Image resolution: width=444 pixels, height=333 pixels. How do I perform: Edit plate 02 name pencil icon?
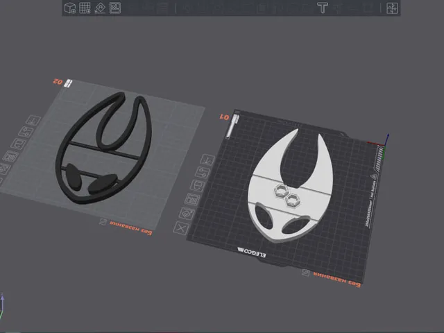[x=103, y=222]
